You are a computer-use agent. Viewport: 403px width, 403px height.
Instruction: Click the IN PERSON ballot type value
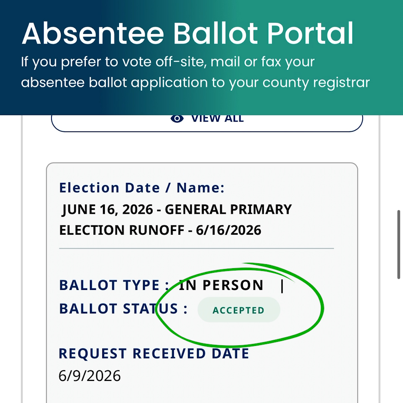221,285
